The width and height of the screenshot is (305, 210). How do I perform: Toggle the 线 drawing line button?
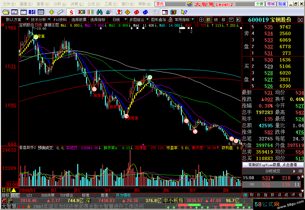[x=216, y=19]
